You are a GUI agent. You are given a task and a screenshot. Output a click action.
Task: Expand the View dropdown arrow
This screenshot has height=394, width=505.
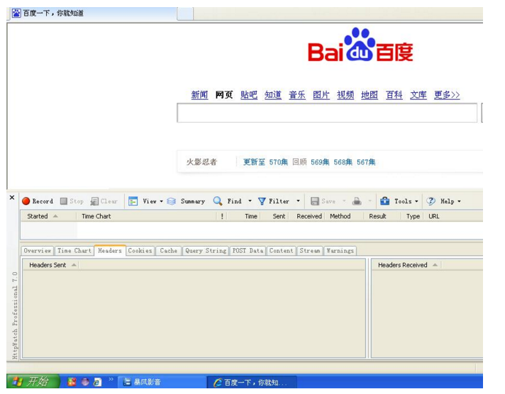(x=161, y=201)
